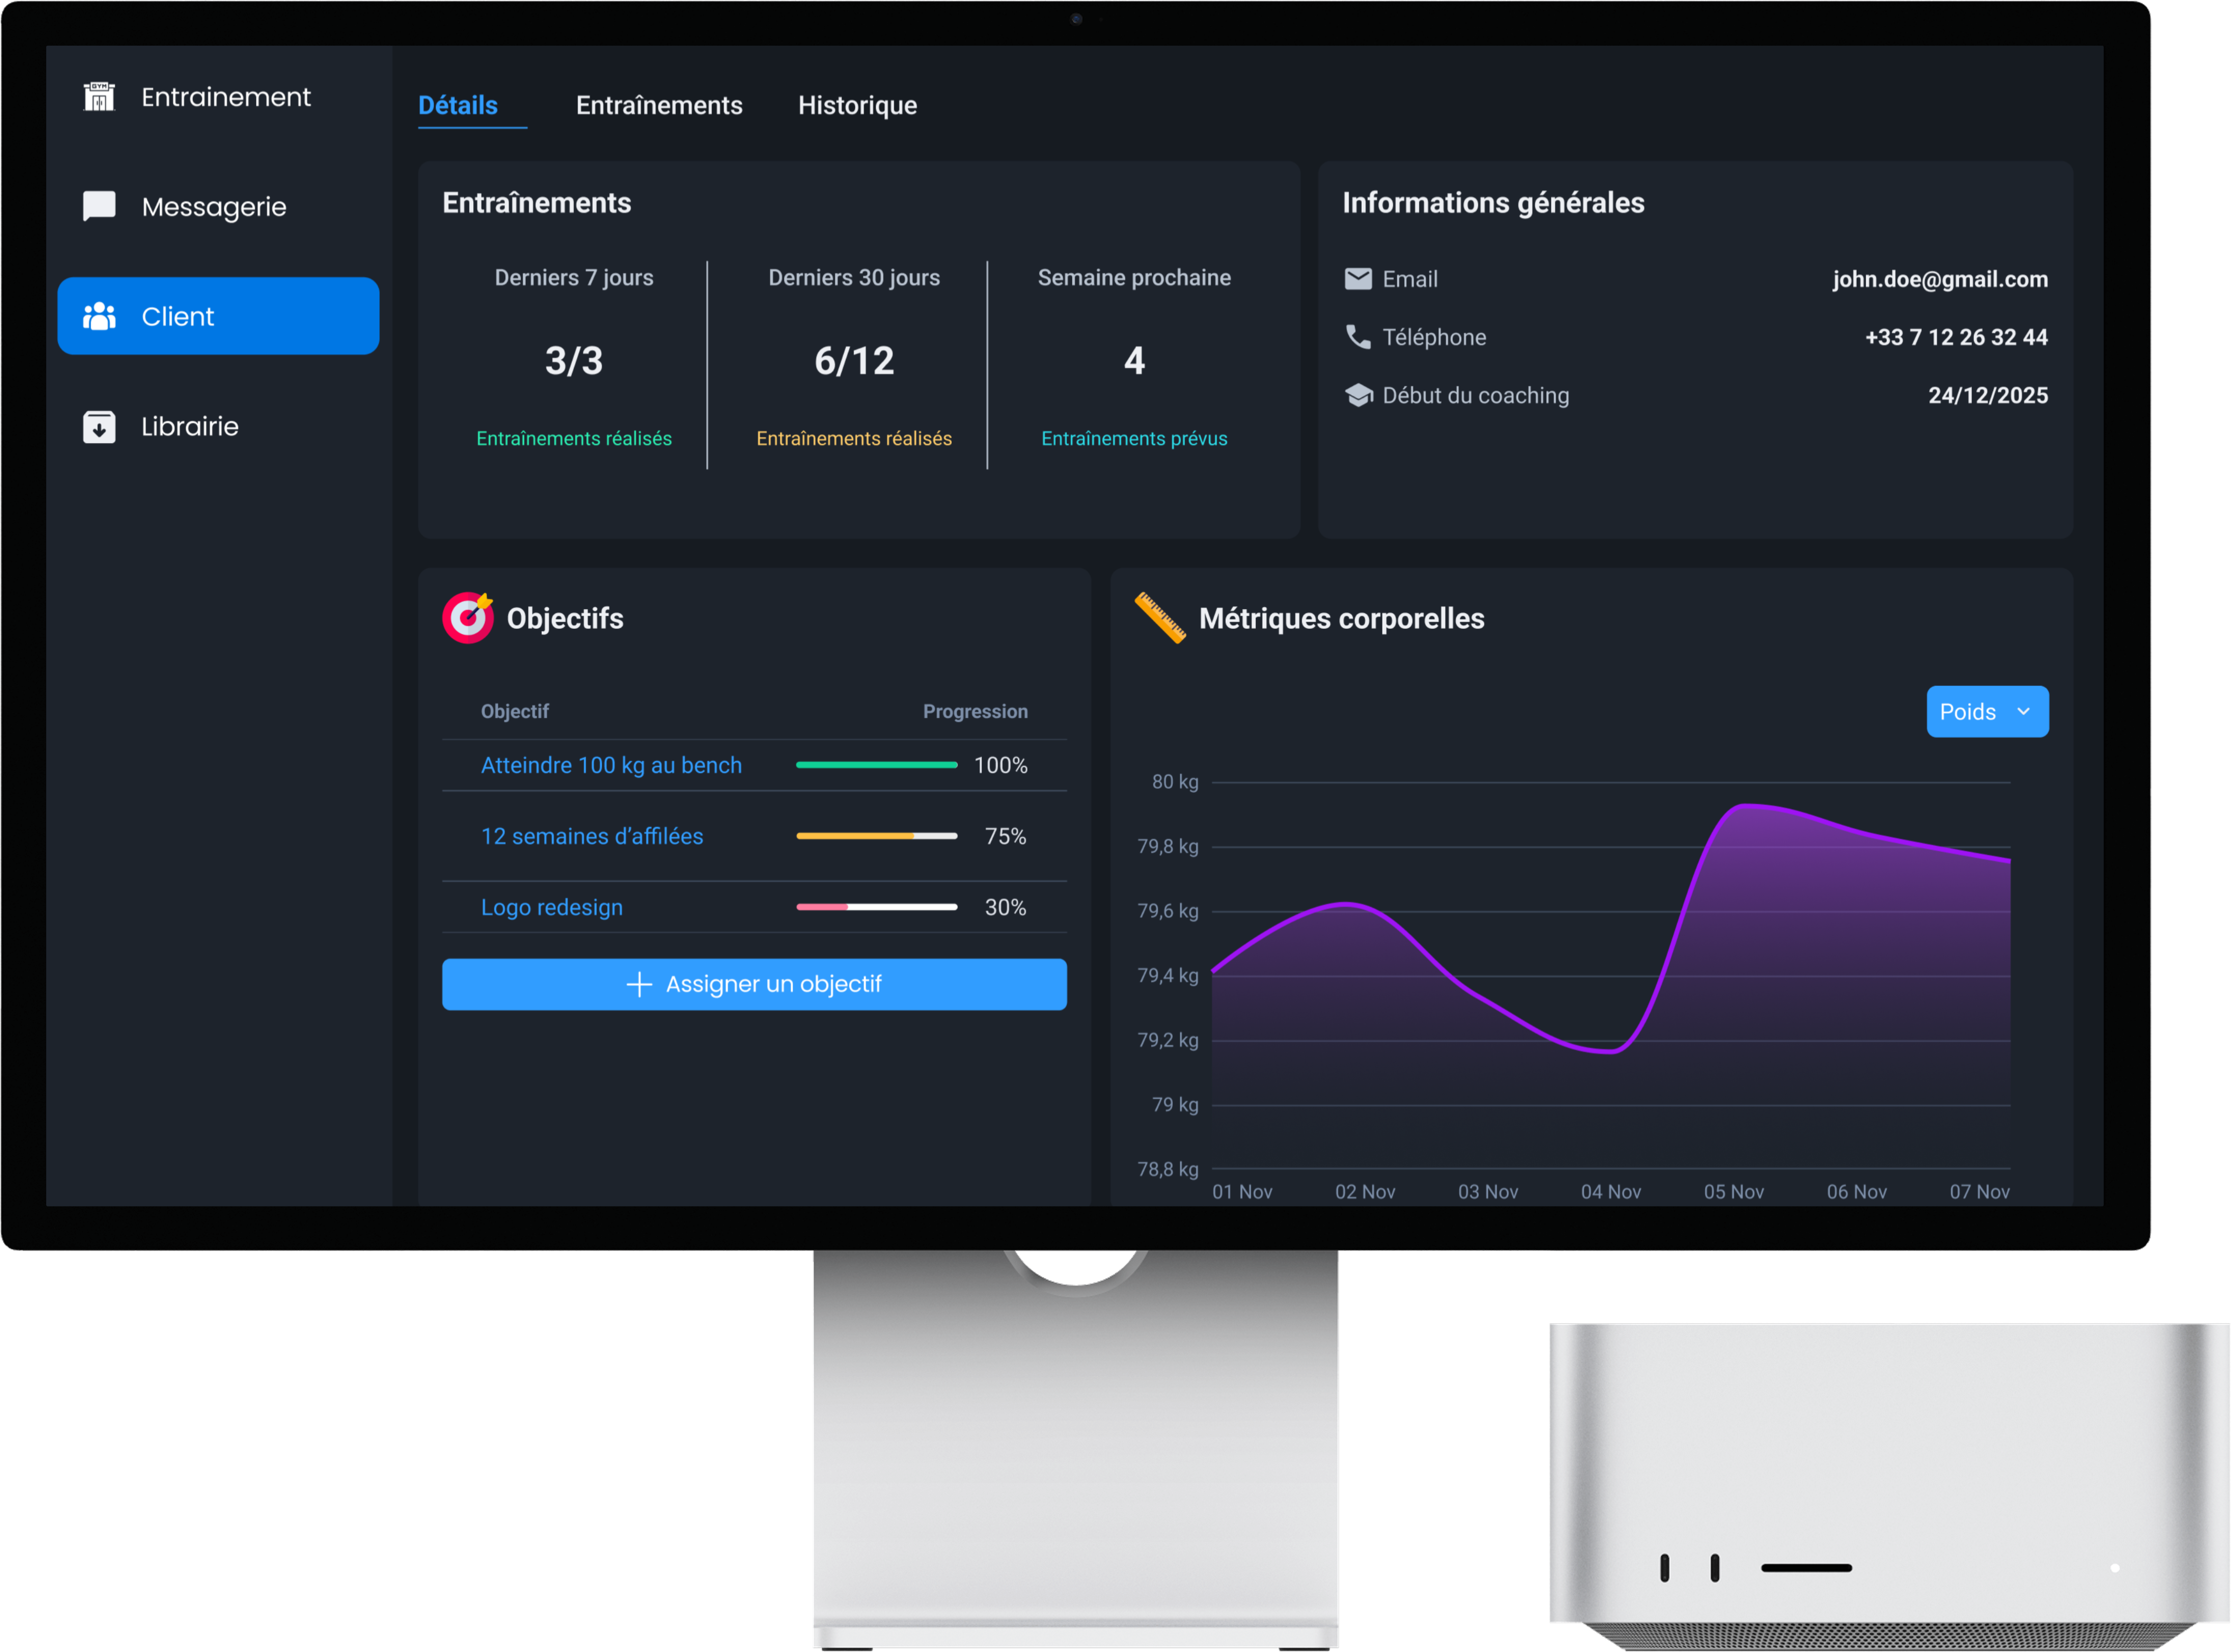Viewport: 2231px width, 1652px height.
Task: Click the graduation cap coaching icon
Action: pyautogui.click(x=1358, y=395)
